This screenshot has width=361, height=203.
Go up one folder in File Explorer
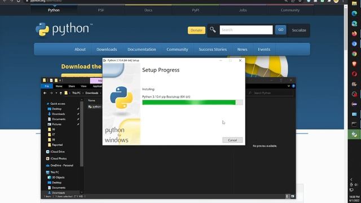point(60,93)
